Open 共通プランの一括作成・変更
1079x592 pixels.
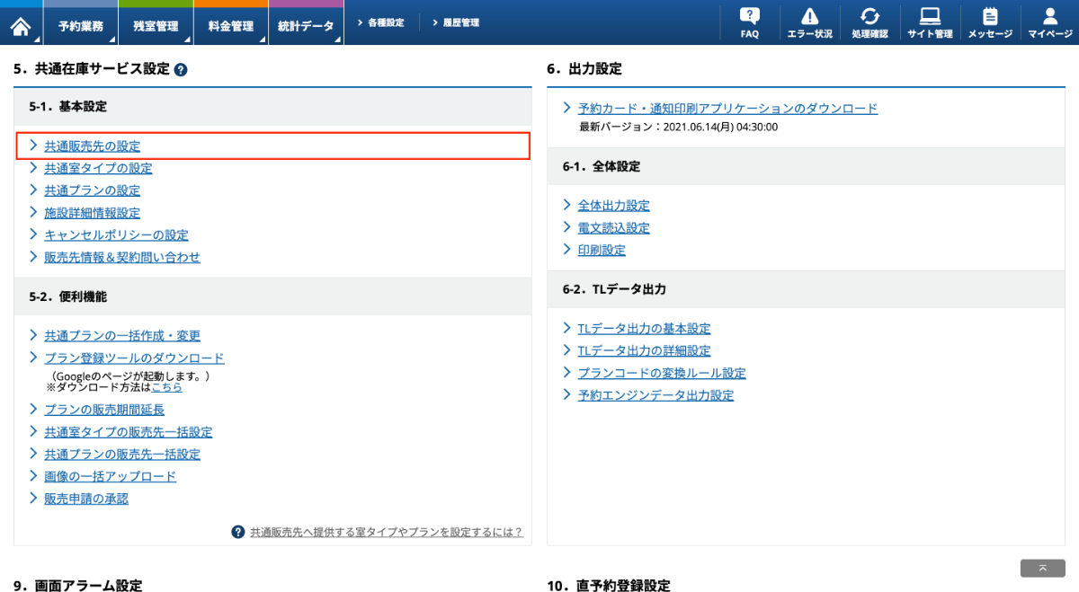123,335
